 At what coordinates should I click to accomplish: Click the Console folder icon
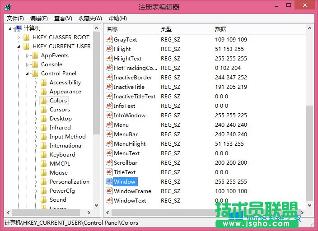click(x=35, y=65)
